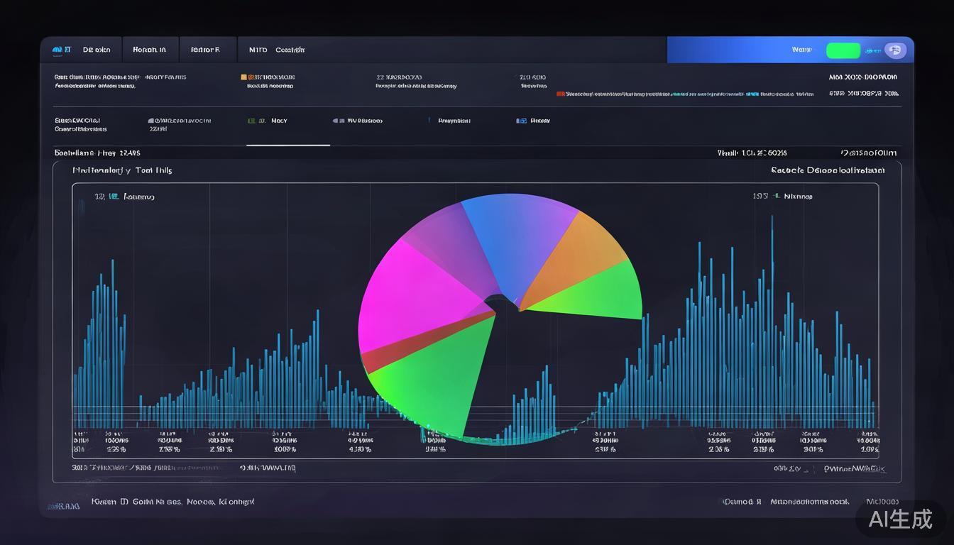This screenshot has height=545, width=954.
Task: Click the green square icon beside the Macy tab
Action: coord(251,121)
